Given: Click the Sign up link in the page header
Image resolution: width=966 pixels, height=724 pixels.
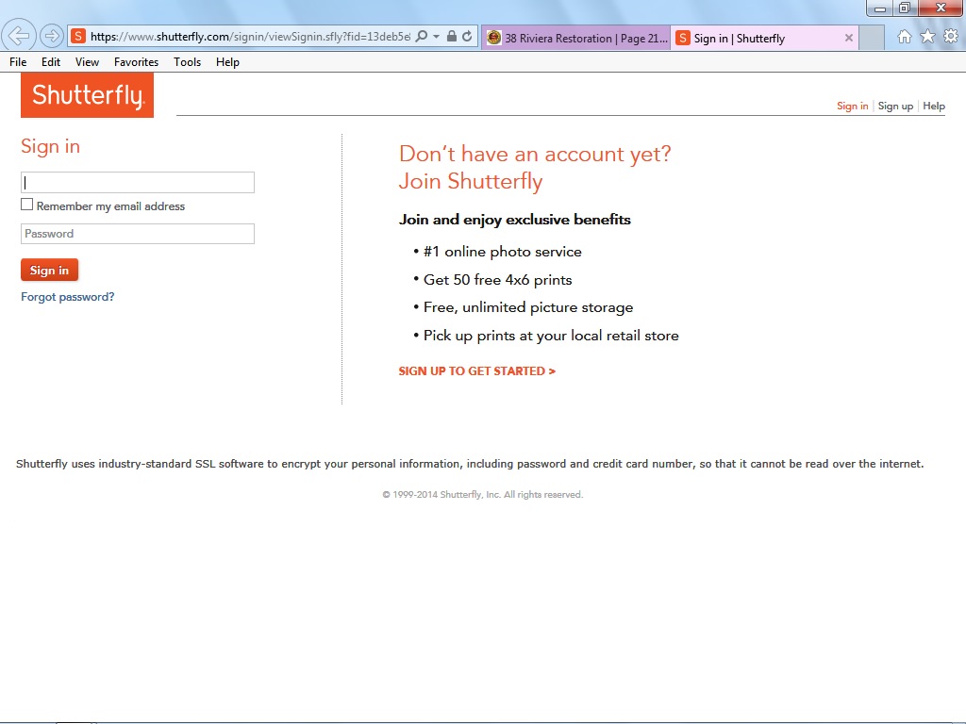Looking at the screenshot, I should pos(895,106).
